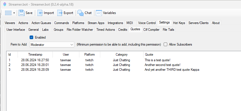Image resolution: width=241 pixels, height=111 pixels.
Task: Select the Settings tab
Action: click(164, 22)
